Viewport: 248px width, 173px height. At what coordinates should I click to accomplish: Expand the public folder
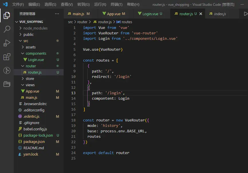(20, 34)
